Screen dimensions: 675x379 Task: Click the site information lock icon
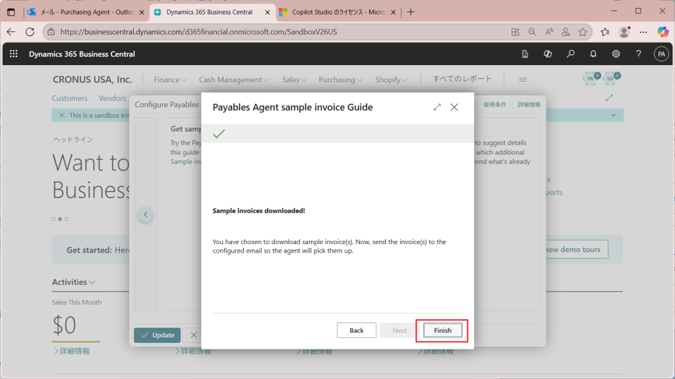point(51,32)
